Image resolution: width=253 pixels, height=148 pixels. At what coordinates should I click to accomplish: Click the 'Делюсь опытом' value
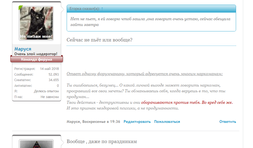click(x=46, y=91)
